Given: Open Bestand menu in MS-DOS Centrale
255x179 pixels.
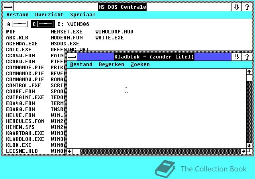Looking at the screenshot, I should pyautogui.click(x=18, y=15).
